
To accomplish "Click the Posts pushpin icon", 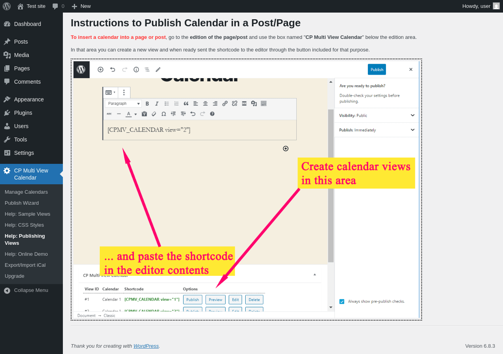I will click(7, 42).
